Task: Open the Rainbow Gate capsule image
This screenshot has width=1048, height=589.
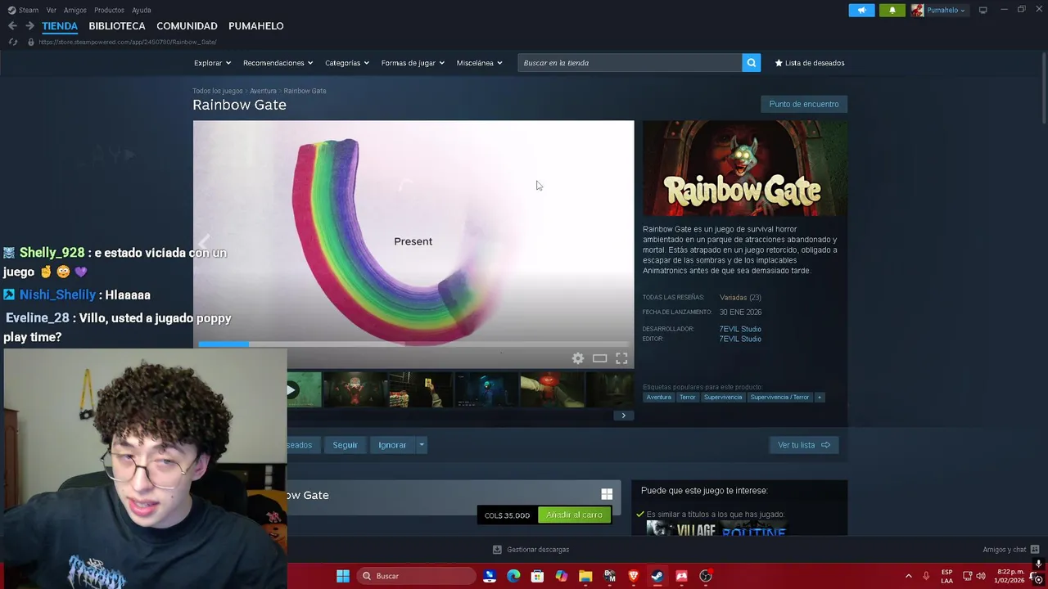Action: [x=745, y=169]
